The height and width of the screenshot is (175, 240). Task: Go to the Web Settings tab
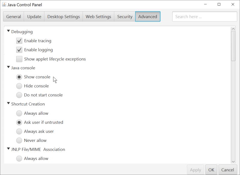tap(98, 16)
